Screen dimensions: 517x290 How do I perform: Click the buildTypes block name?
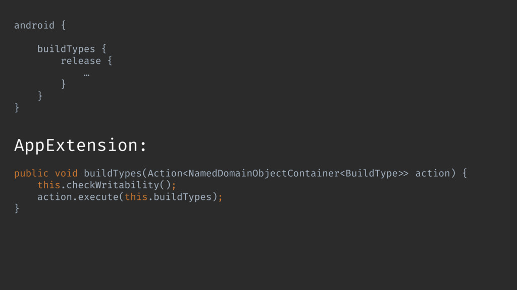click(x=66, y=49)
